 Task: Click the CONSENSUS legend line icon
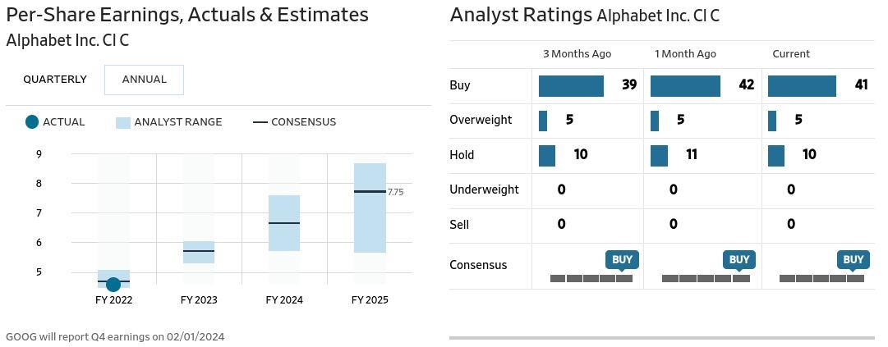click(x=260, y=122)
